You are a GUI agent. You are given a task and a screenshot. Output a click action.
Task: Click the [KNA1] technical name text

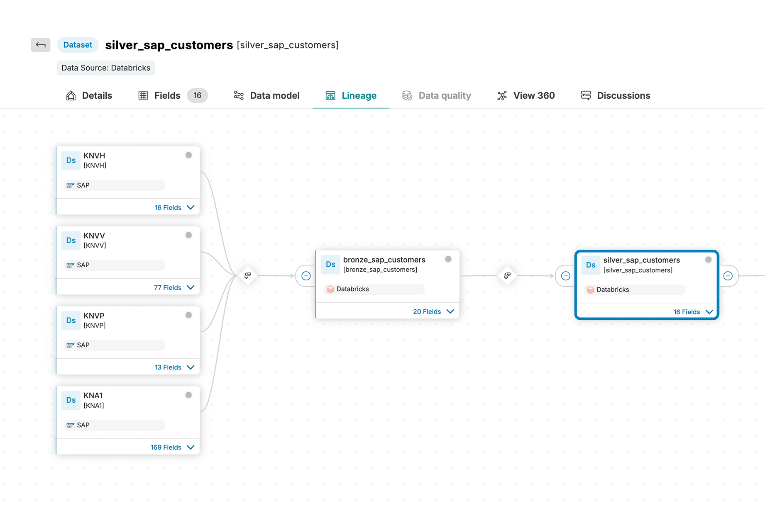94,406
